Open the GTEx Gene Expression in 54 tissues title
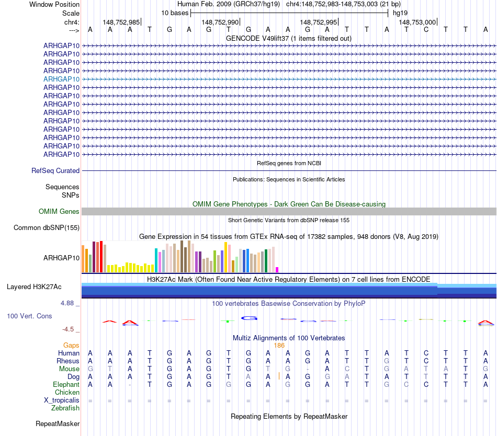497x436 pixels. tap(289, 236)
